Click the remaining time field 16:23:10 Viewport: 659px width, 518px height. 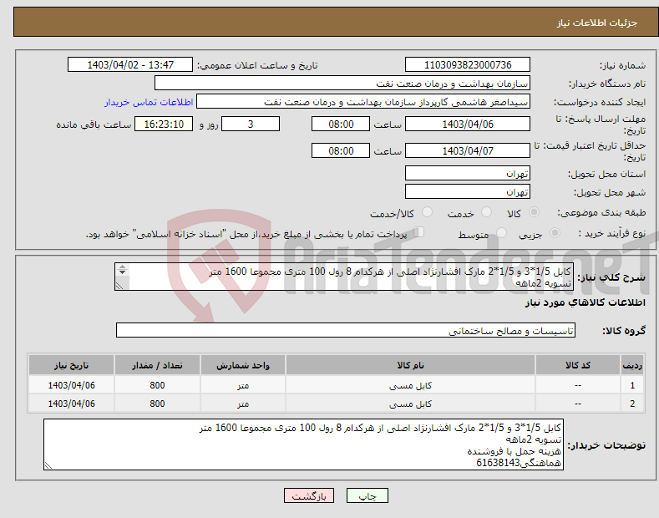click(x=164, y=124)
